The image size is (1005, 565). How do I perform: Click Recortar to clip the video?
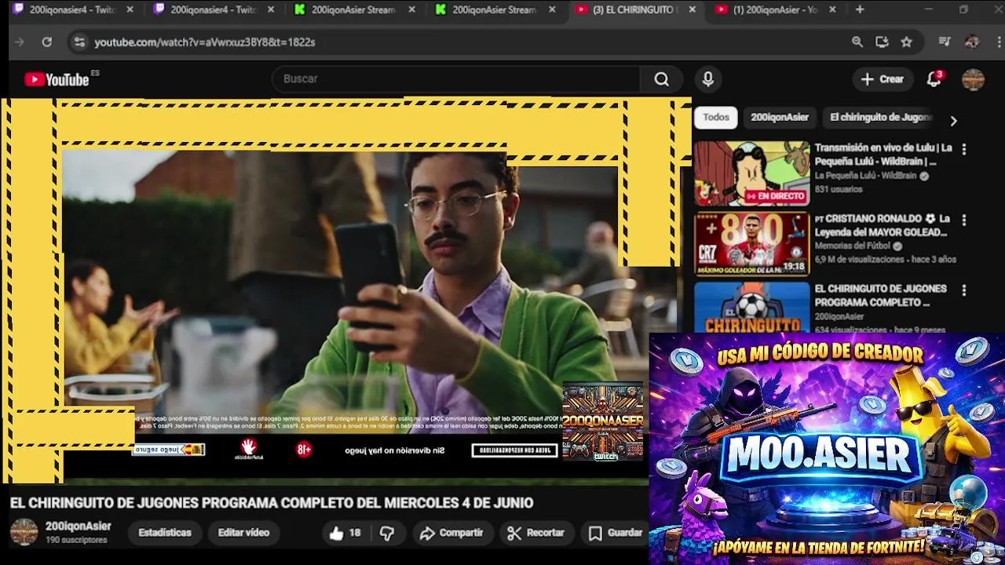click(x=535, y=533)
